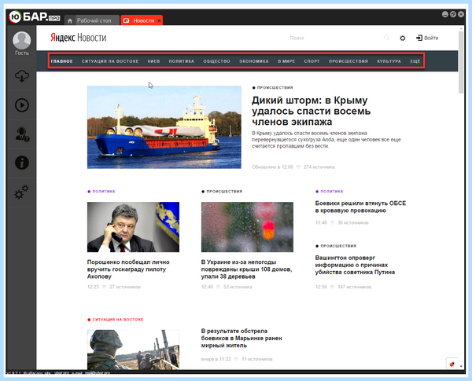Image resolution: width=472 pixels, height=381 pixels.
Task: Open the Культура news section
Action: click(x=389, y=61)
